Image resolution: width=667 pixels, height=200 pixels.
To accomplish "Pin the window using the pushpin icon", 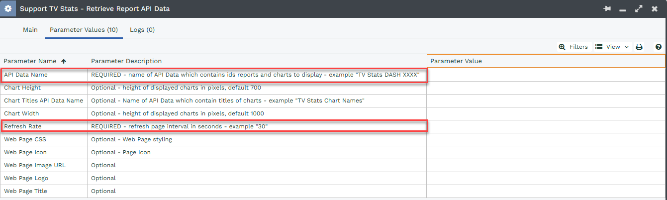I will [x=607, y=9].
